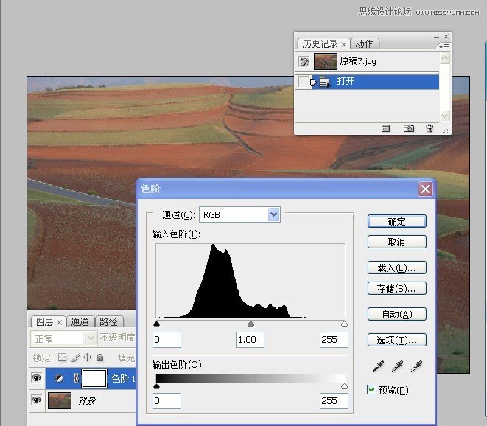Screen dimensions: 487x426
Task: Lock image pixels brush icon
Action: point(75,357)
